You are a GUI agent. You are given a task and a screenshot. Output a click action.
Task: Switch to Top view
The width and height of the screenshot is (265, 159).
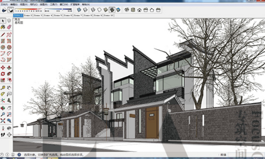(133, 10)
